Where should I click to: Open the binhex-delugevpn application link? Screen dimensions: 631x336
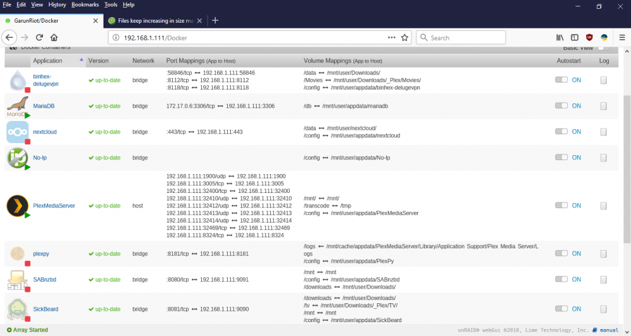45,80
